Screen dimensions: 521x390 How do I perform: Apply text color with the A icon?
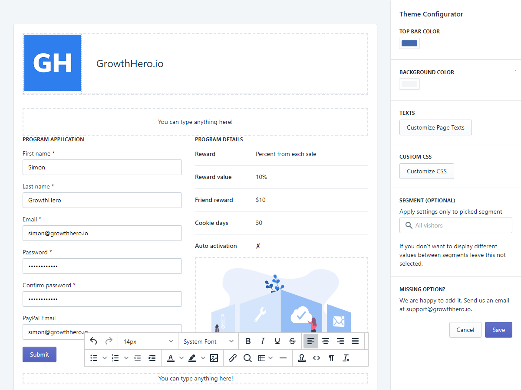point(171,358)
